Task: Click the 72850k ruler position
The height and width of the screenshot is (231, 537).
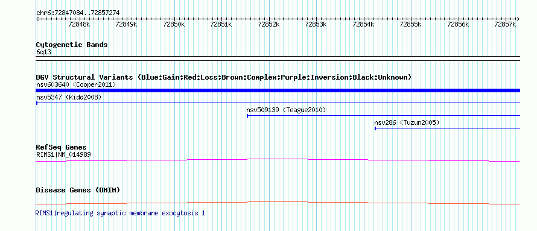Action: (x=174, y=24)
